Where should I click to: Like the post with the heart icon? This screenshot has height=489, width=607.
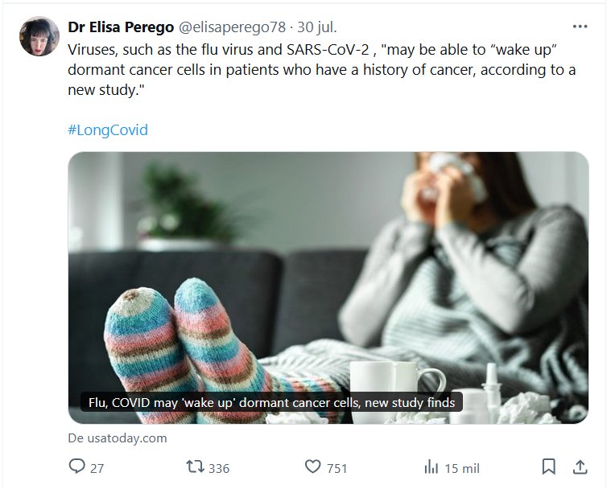pyautogui.click(x=313, y=466)
